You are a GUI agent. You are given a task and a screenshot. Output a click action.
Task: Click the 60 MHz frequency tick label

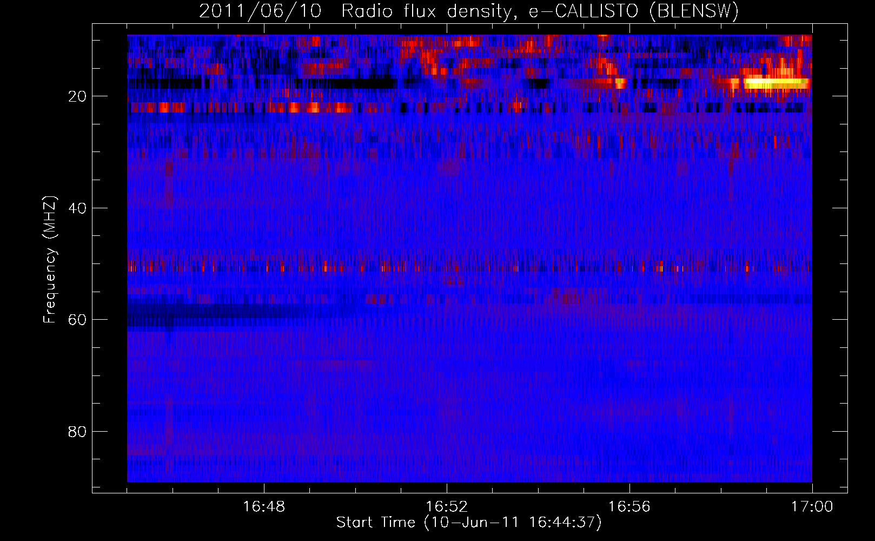coord(77,320)
